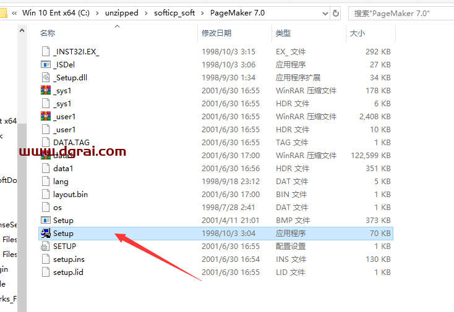Click the WinRAR icon of _user1 archive
Viewport: 454px width, 312px height.
[46, 116]
